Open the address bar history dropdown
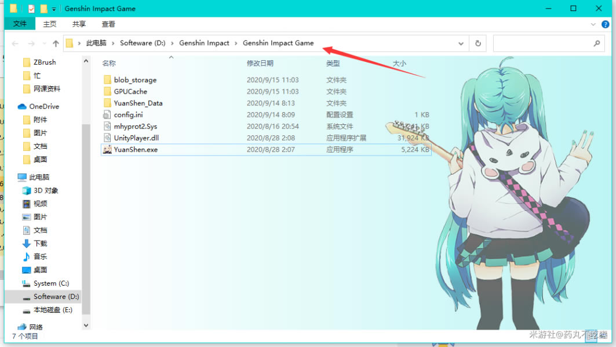 tap(461, 43)
